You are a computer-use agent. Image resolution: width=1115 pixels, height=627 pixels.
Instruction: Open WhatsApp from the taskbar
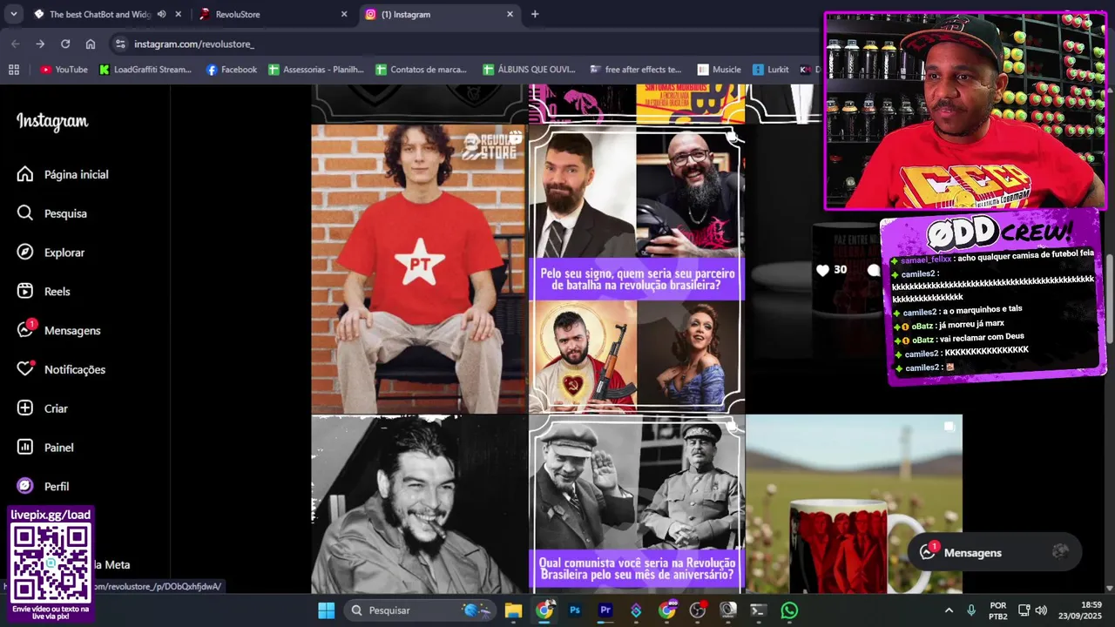coord(789,610)
